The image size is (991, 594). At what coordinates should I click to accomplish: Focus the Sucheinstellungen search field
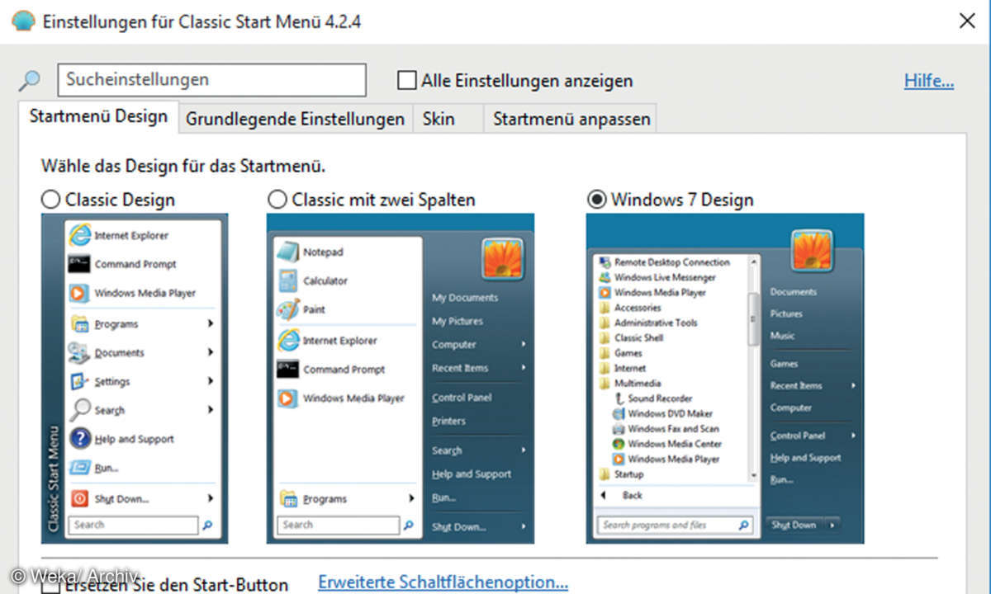tap(211, 80)
